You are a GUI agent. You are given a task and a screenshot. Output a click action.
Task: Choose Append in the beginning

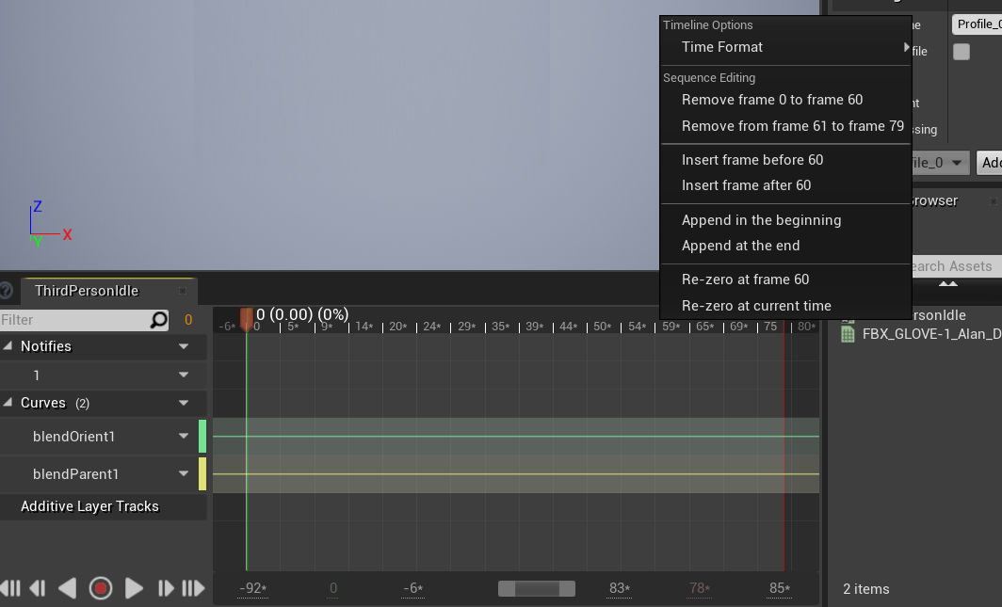point(785,219)
